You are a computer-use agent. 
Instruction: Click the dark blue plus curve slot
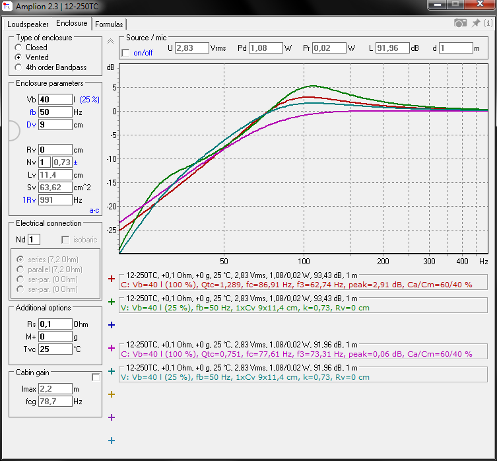[x=112, y=325]
